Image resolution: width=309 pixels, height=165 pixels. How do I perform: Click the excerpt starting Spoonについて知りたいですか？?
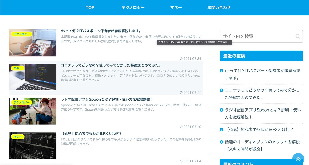pyautogui.click(x=131, y=107)
